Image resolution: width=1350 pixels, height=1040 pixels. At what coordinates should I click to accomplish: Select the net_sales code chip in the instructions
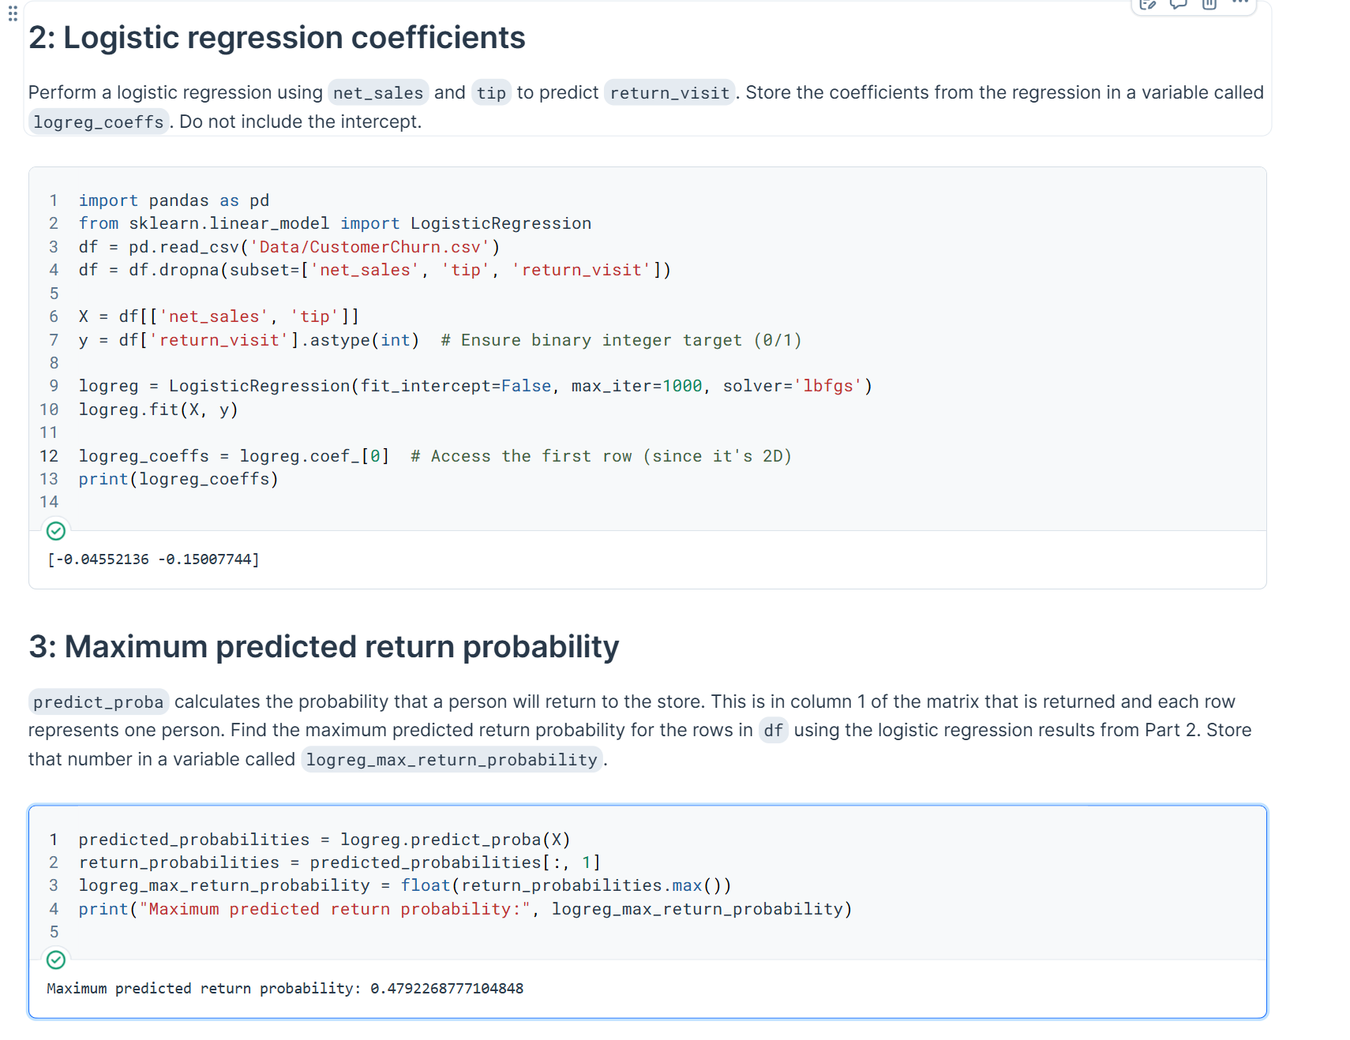[x=377, y=92]
